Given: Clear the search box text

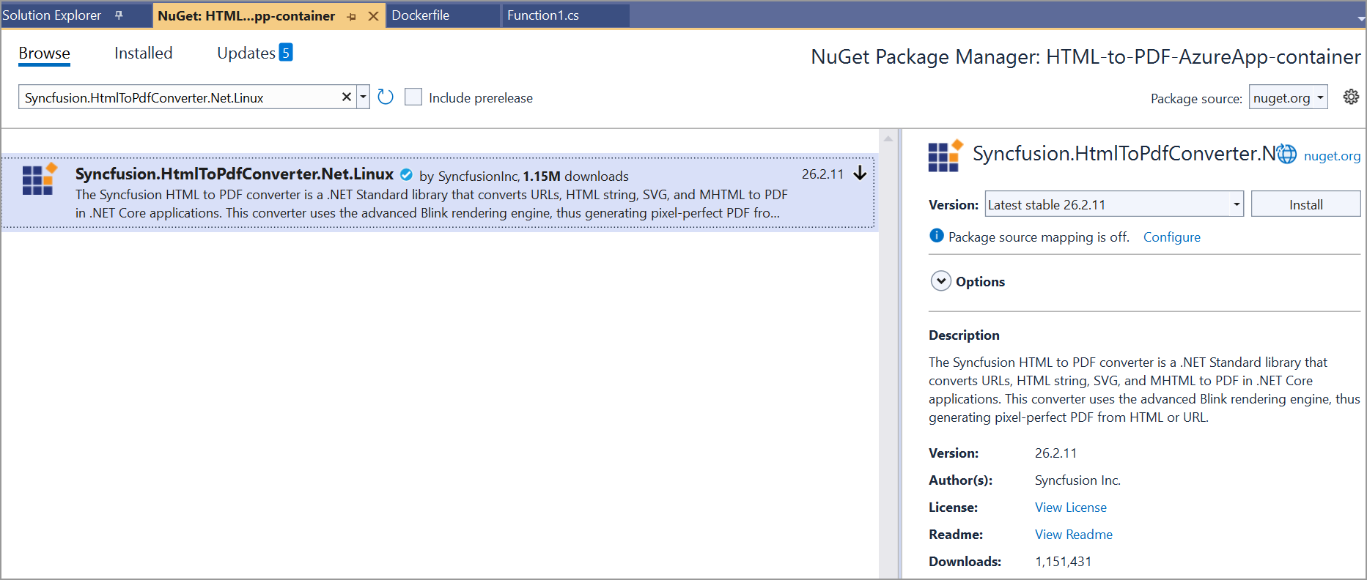Looking at the screenshot, I should (347, 97).
